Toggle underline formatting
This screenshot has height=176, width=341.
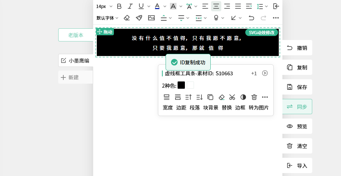click(x=141, y=6)
